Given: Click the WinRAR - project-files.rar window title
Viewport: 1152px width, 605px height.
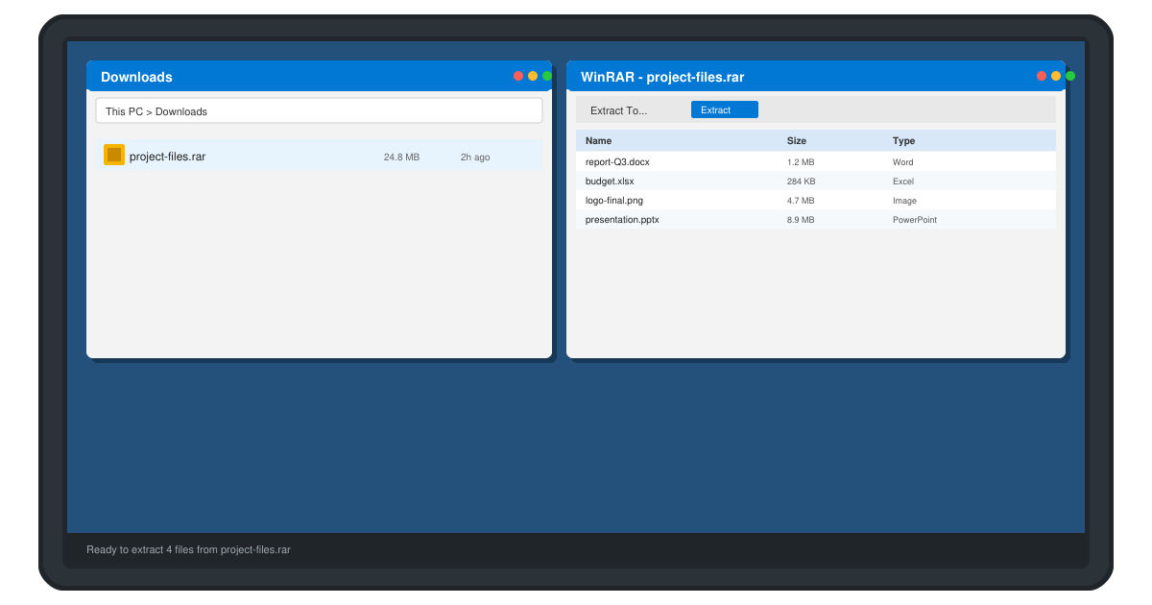Looking at the screenshot, I should click(662, 77).
